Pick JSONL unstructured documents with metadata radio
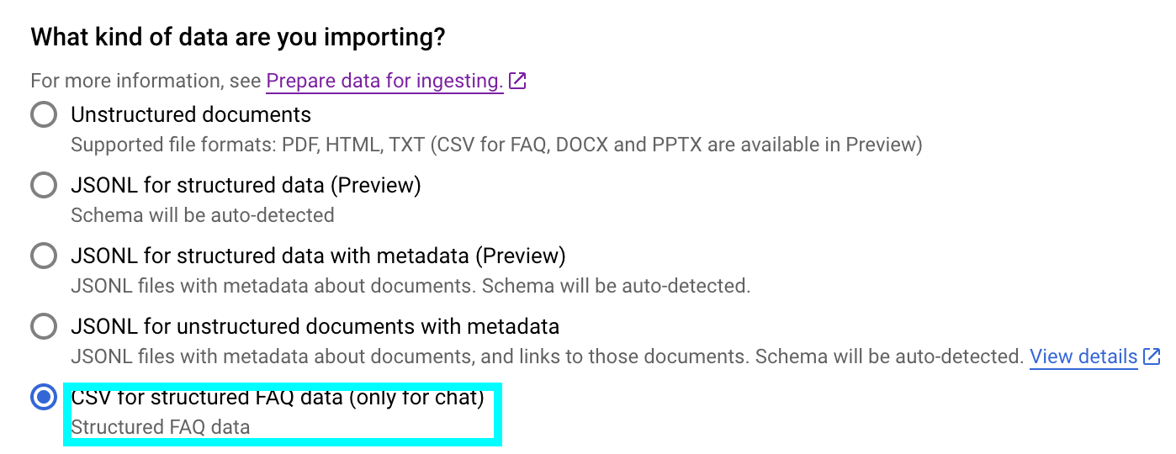This screenshot has height=454, width=1176. (x=44, y=326)
